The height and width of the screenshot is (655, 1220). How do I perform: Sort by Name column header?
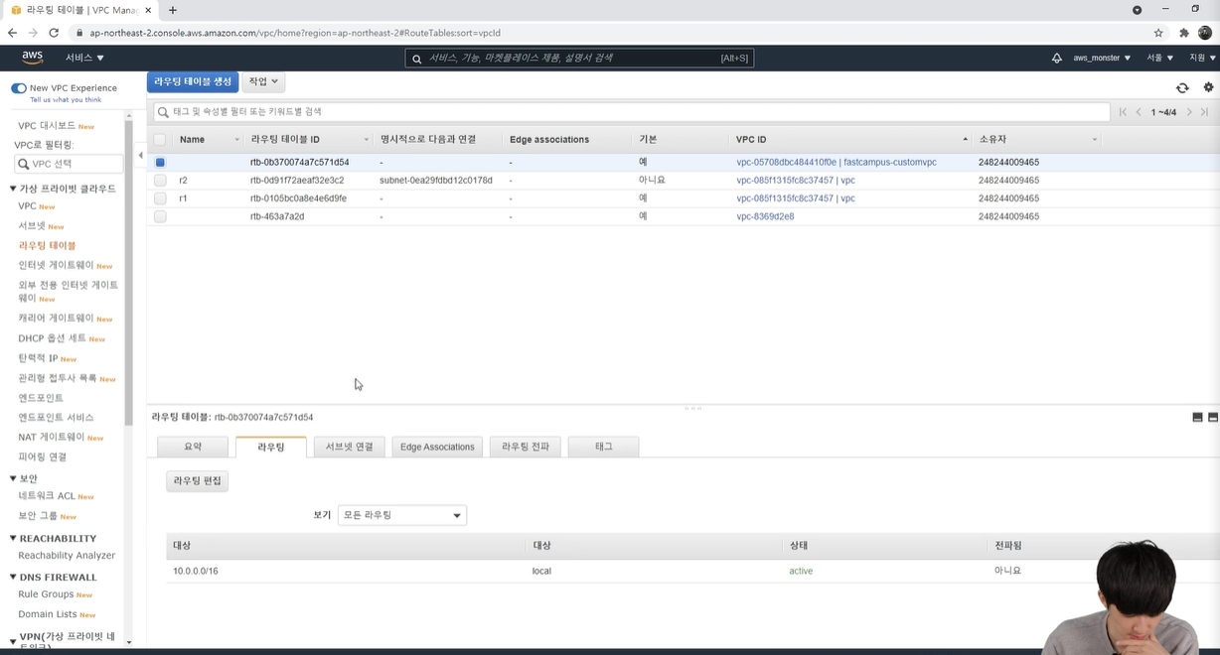tap(208, 140)
